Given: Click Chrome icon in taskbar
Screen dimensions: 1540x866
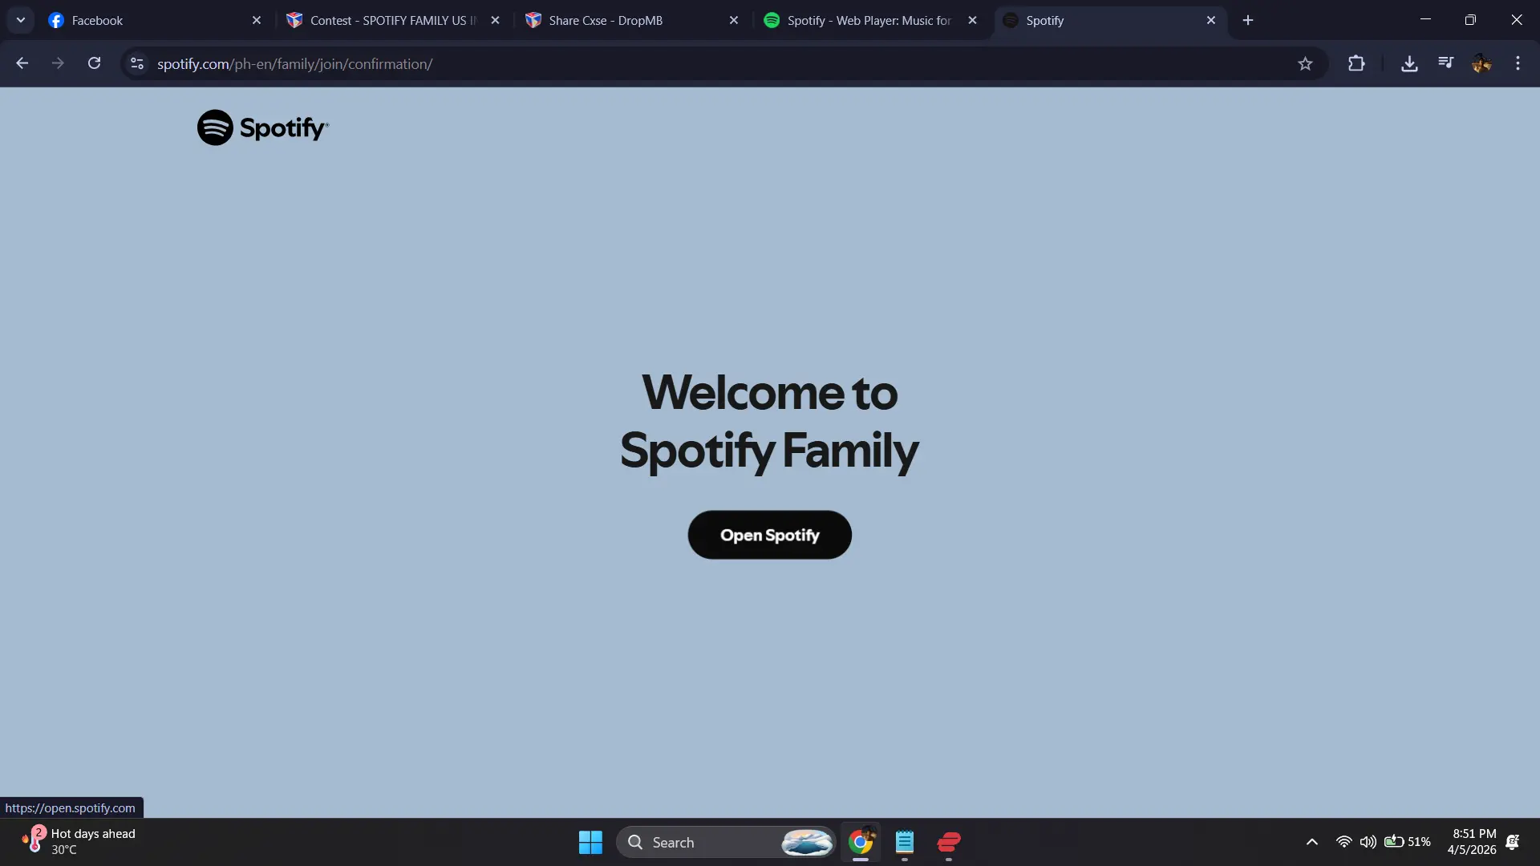Looking at the screenshot, I should (861, 842).
